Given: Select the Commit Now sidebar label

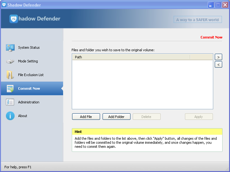Looking at the screenshot, I should click(29, 88).
